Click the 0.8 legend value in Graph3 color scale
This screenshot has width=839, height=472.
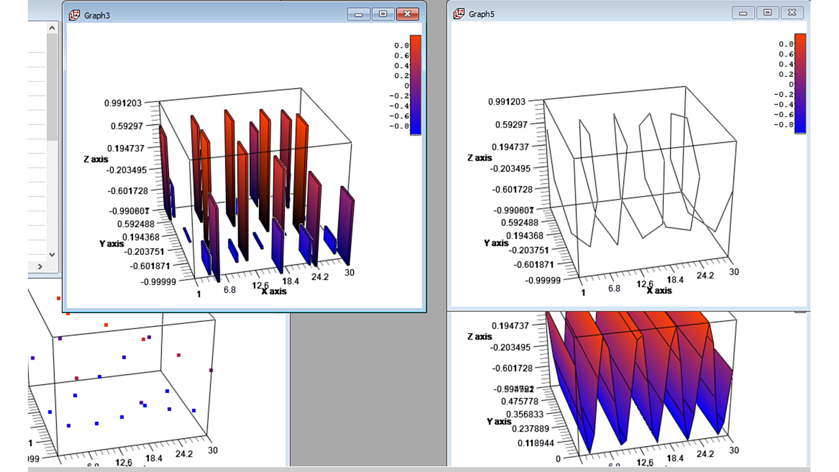coord(402,45)
